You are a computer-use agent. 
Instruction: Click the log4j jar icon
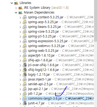click(x=25, y=75)
